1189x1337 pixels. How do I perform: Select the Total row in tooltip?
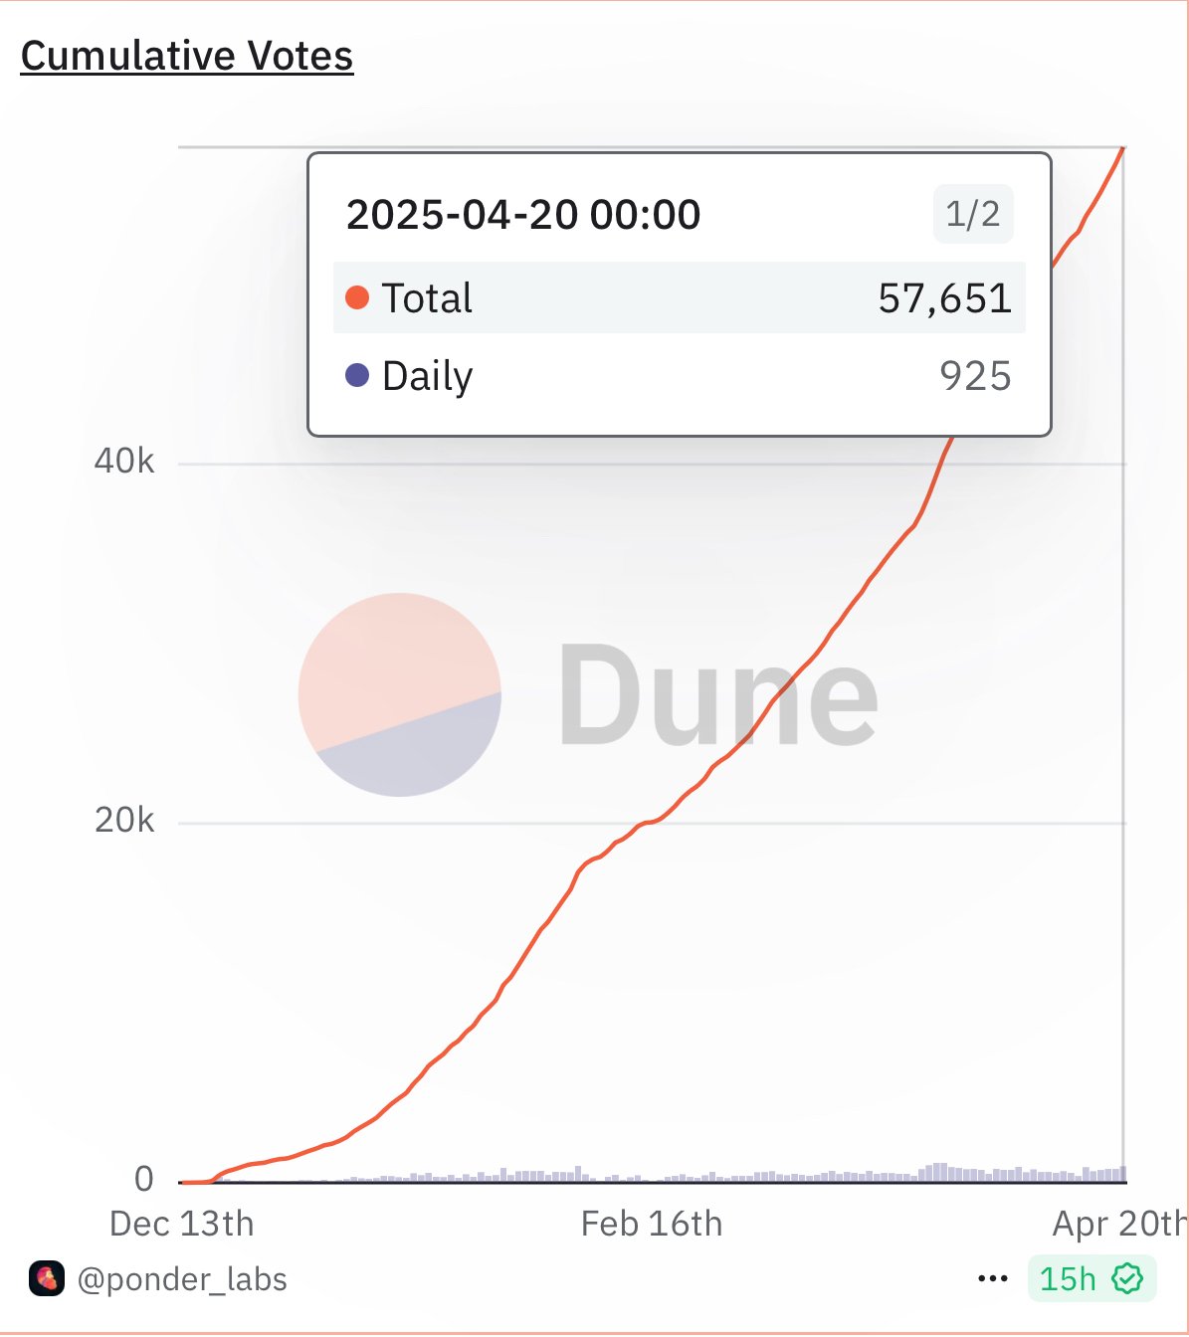pos(679,297)
